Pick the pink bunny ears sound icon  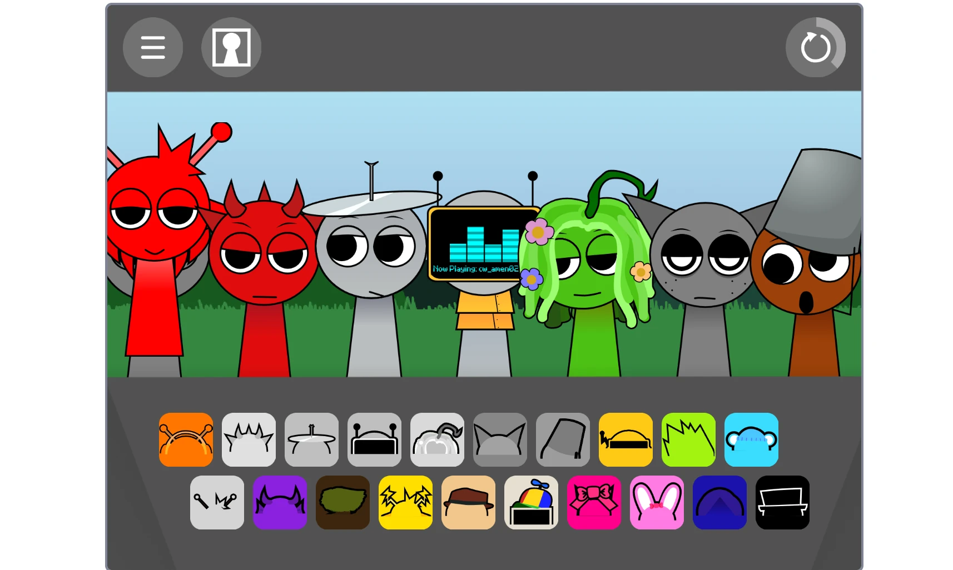point(657,503)
